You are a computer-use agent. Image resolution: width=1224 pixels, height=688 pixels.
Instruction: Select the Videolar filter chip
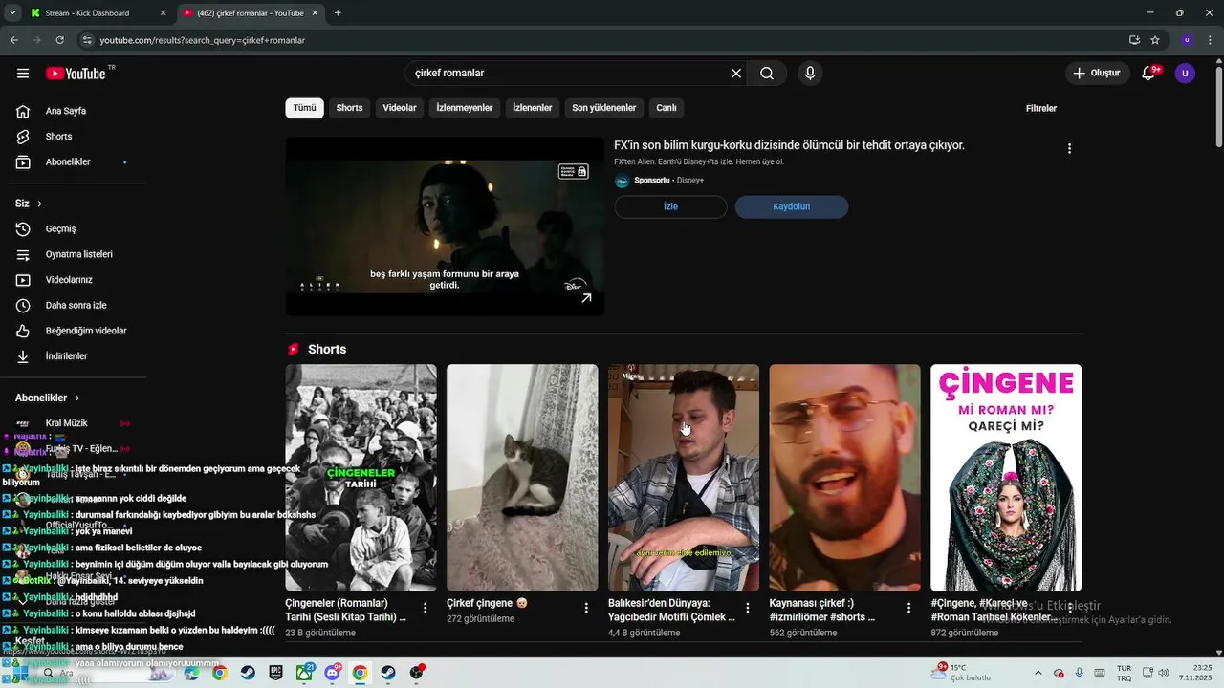click(400, 108)
